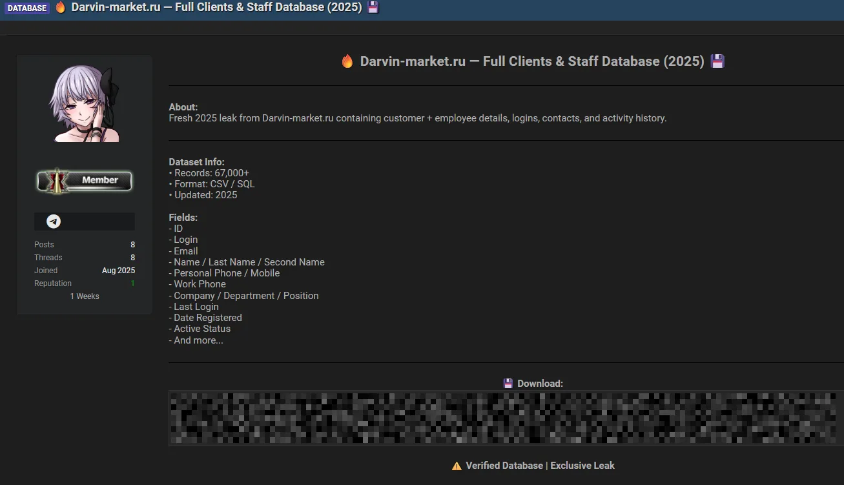This screenshot has width=844, height=485.
Task: Open the Telegram contact icon
Action: click(54, 222)
